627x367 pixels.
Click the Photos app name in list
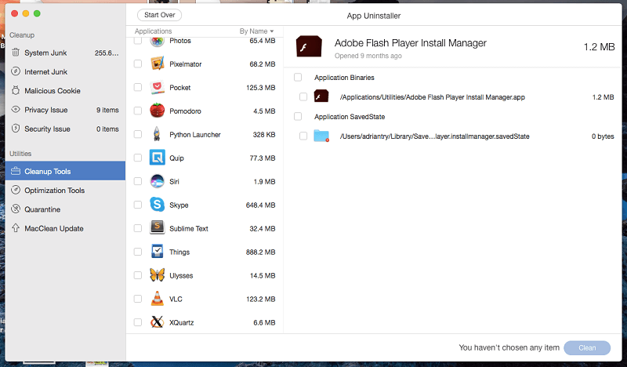[x=180, y=41]
